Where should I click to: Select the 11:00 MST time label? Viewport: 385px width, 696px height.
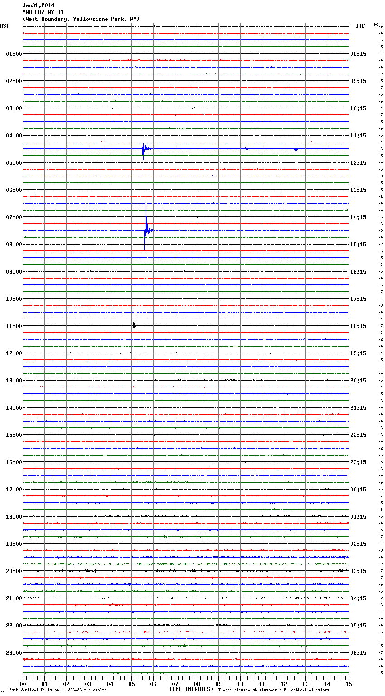pyautogui.click(x=14, y=326)
